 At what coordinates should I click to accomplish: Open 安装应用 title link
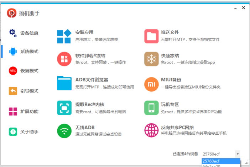pos(84,32)
